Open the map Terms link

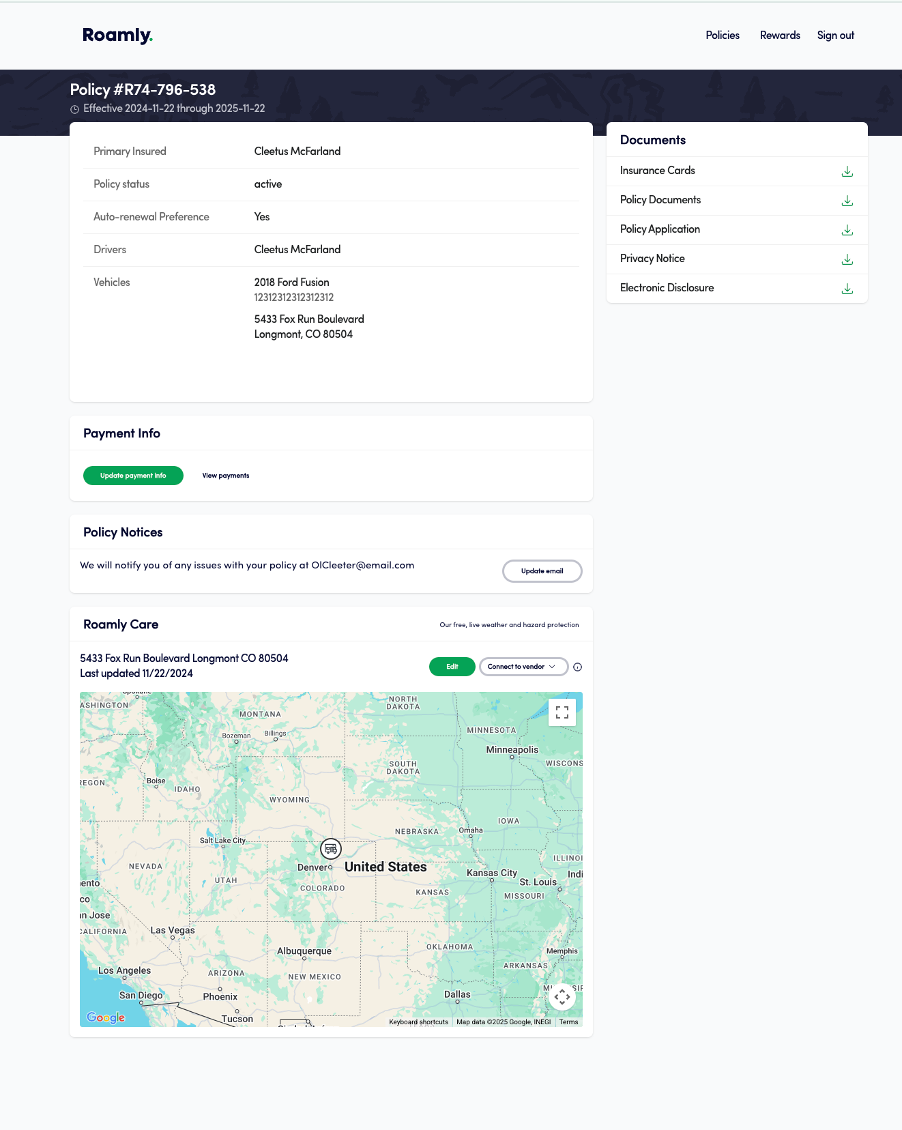pos(569,1022)
